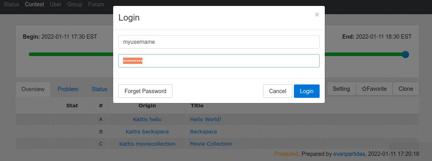Open the Group navigation item

[x=75, y=5]
